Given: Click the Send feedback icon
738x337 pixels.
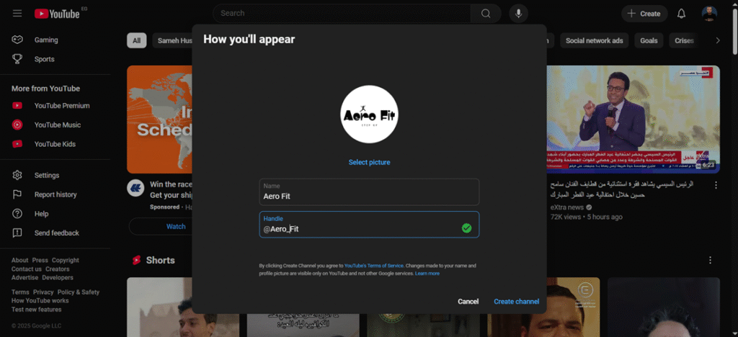Looking at the screenshot, I should pyautogui.click(x=17, y=233).
